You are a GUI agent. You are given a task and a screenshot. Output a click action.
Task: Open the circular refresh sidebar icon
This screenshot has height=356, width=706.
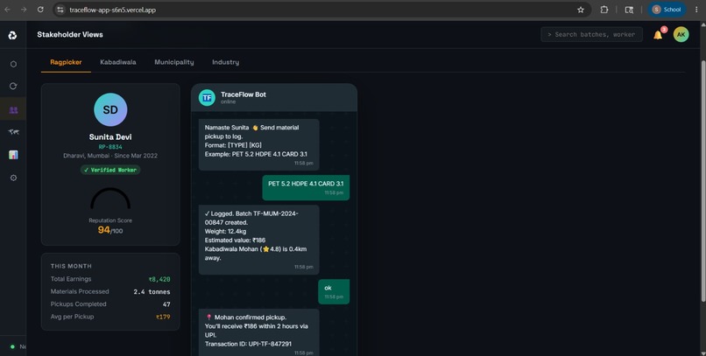pos(13,86)
